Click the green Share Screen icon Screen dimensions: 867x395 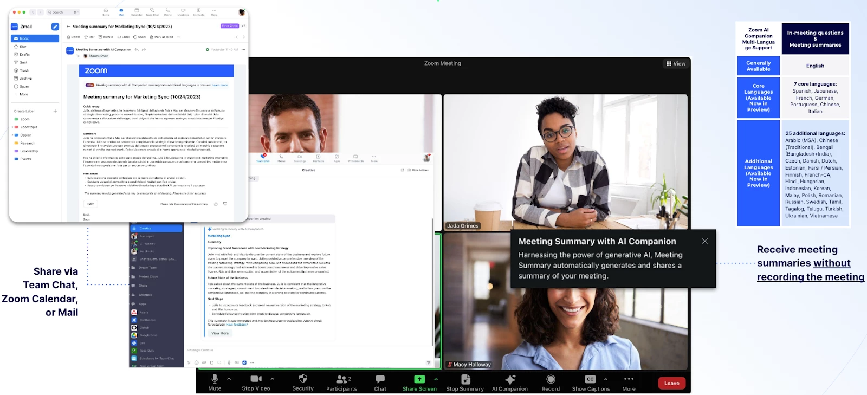click(419, 379)
